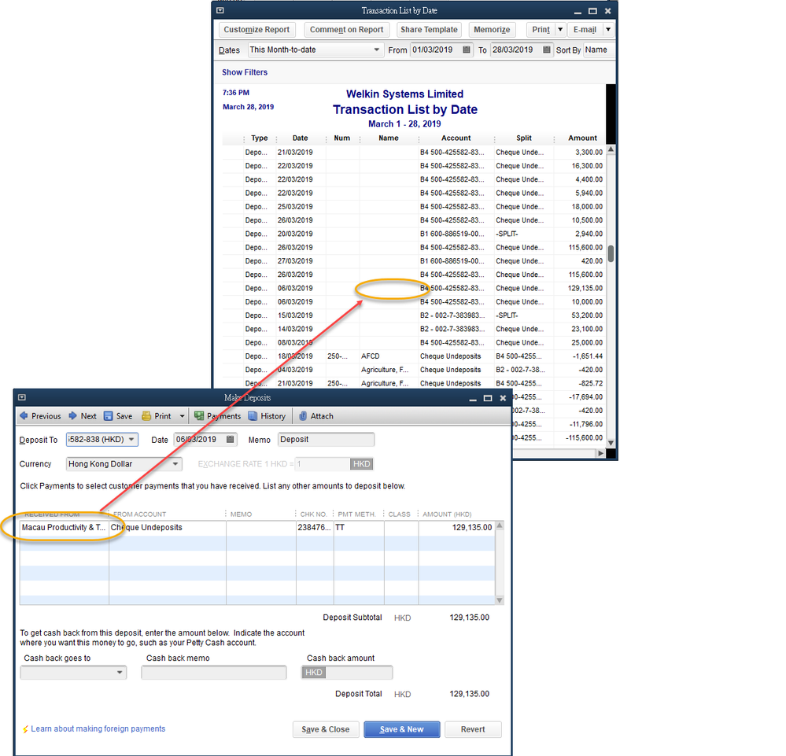The width and height of the screenshot is (786, 756).
Task: Open the Deposit To account dropdown
Action: tap(132, 440)
